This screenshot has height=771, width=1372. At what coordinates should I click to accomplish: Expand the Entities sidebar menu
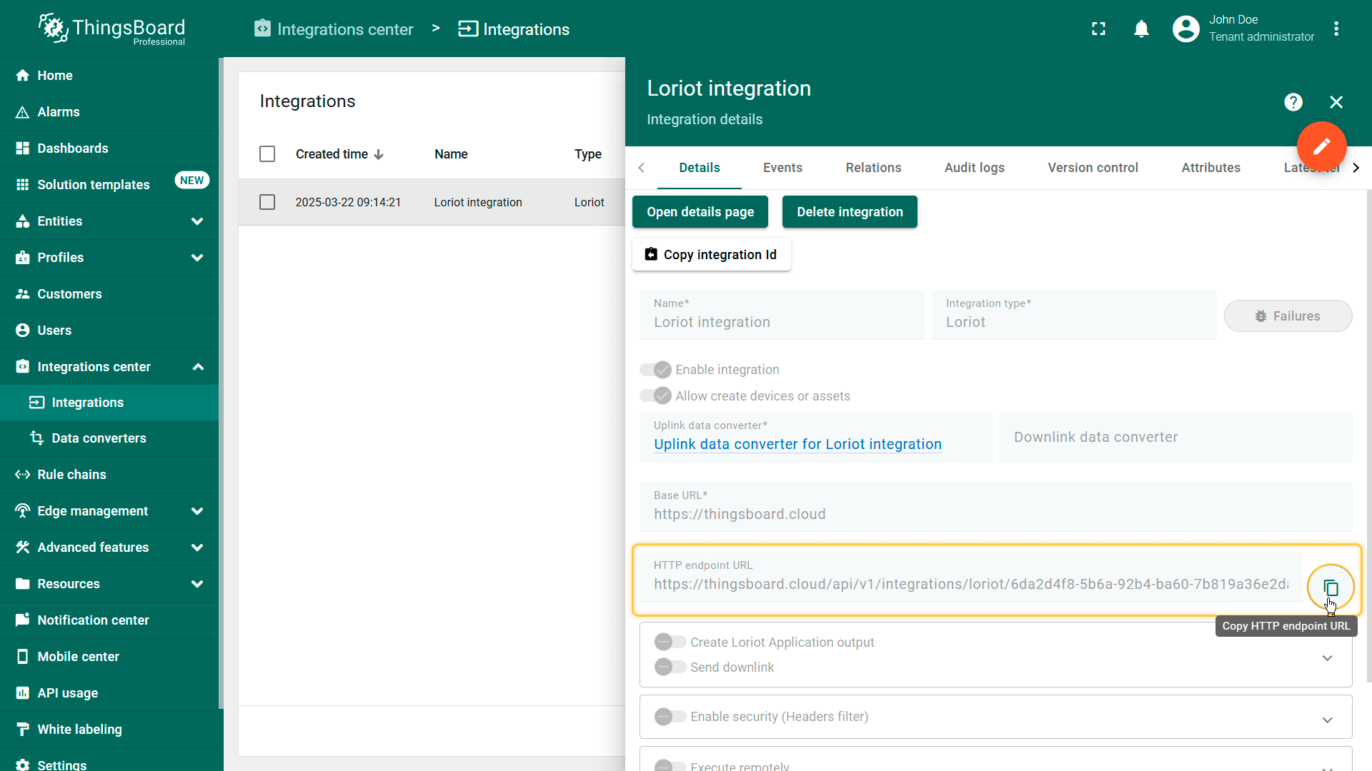point(197,221)
